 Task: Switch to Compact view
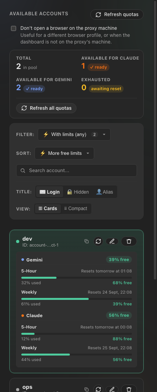tap(76, 209)
